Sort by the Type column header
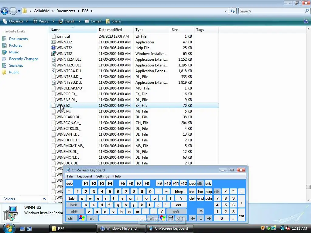 [x=152, y=30]
